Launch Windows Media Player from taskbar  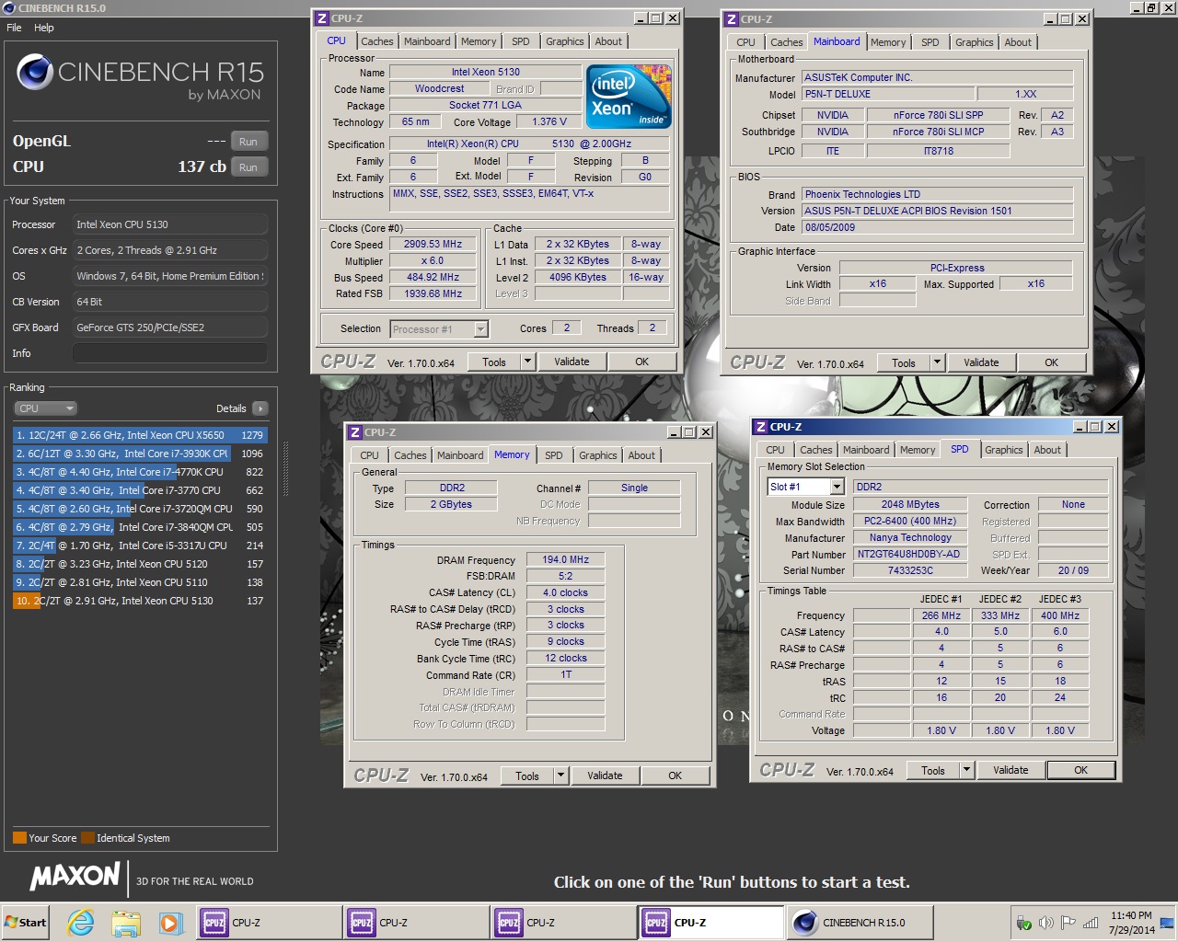pyautogui.click(x=169, y=923)
